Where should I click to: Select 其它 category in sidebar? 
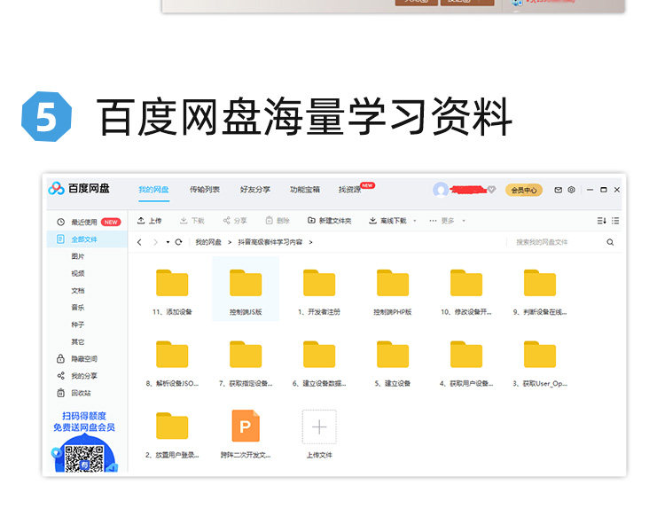pos(78,341)
